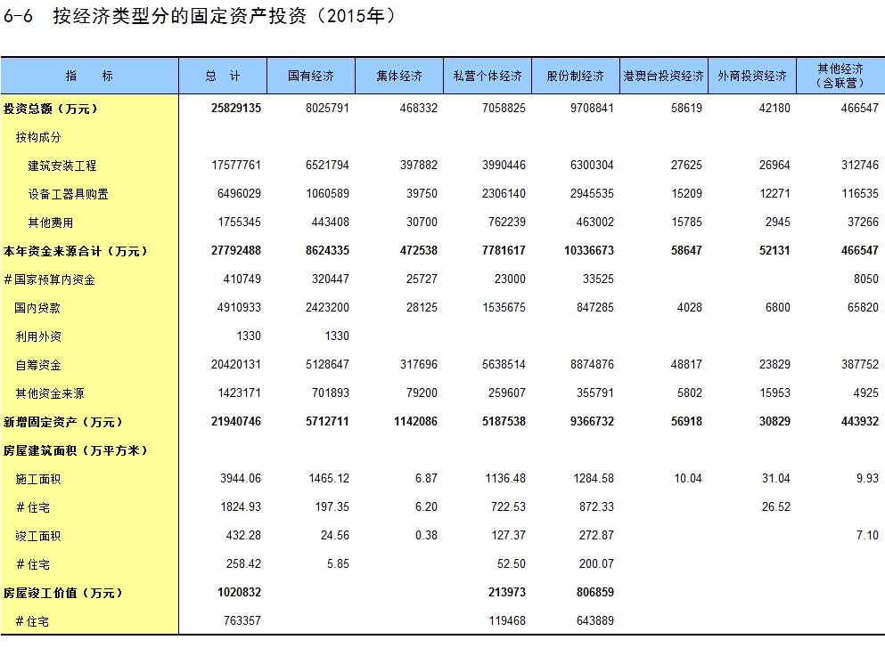Click the 国内贷款 row label
The height and width of the screenshot is (664, 885).
(37, 308)
